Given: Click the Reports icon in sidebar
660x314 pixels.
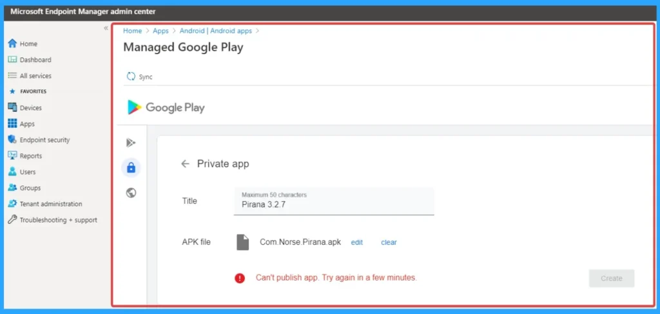Looking at the screenshot, I should pyautogui.click(x=12, y=156).
